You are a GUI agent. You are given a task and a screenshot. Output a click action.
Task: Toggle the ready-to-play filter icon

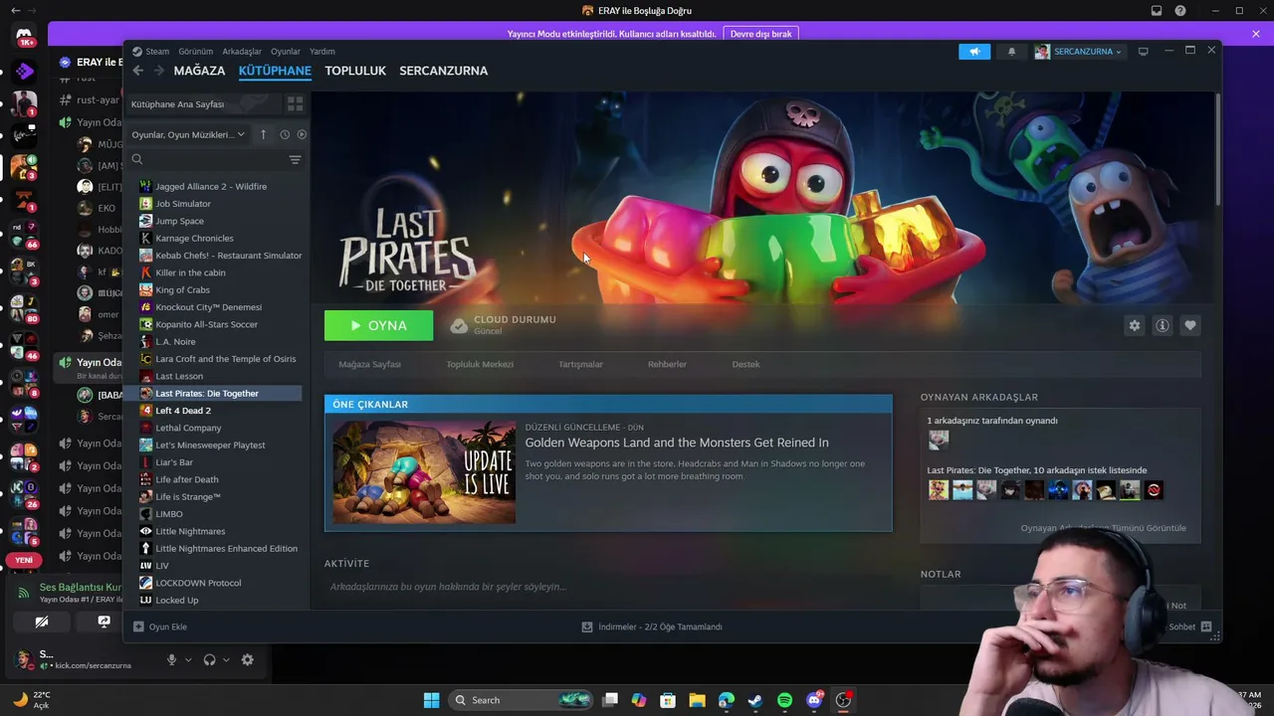click(302, 134)
